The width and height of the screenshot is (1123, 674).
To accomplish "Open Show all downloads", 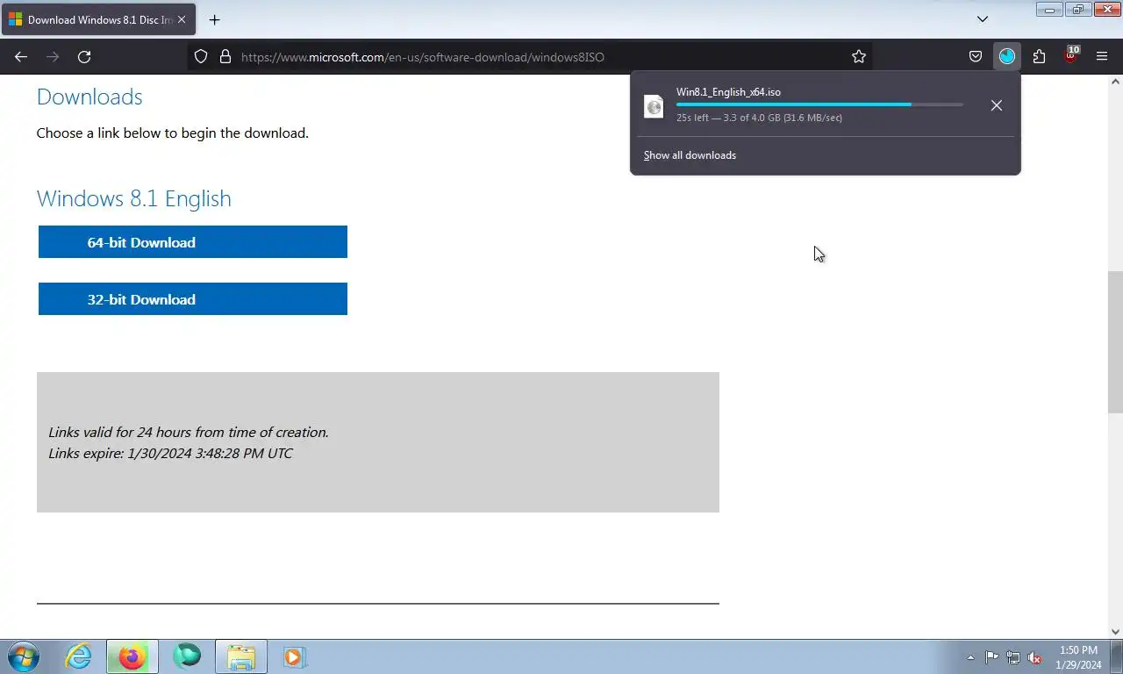I will [x=690, y=155].
